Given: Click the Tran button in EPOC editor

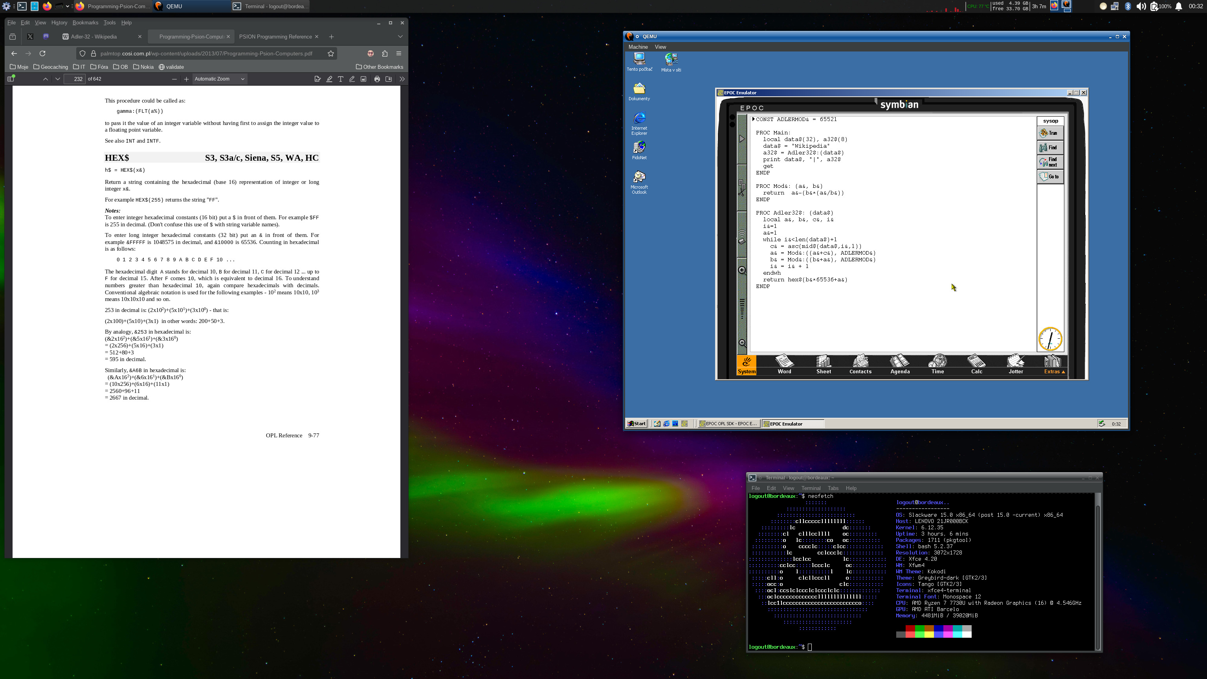Looking at the screenshot, I should 1050,133.
